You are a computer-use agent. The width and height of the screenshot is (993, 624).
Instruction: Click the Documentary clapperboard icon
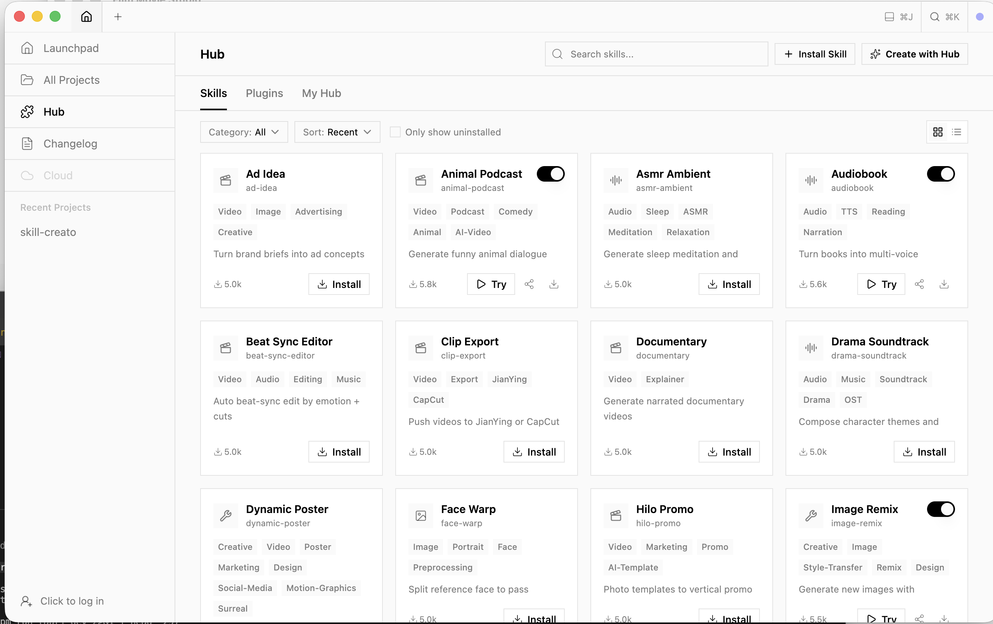(x=616, y=348)
